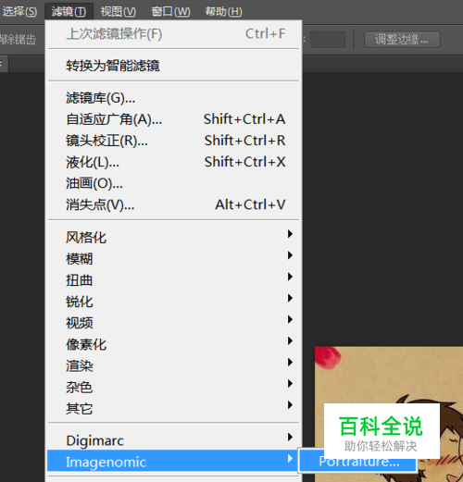The width and height of the screenshot is (463, 482).
Task: Select the Imagenomic menu entry
Action: 173,461
